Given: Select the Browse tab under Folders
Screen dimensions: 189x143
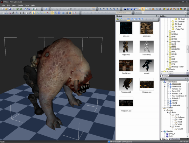Looking at the screenshot, I should [x=164, y=76].
